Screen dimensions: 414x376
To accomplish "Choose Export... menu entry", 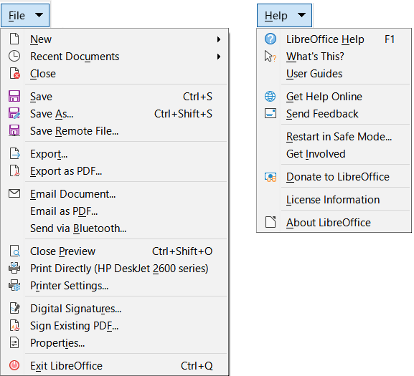I will click(114, 153).
